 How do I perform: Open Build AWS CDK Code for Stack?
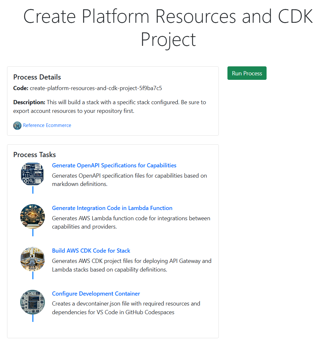(91, 250)
